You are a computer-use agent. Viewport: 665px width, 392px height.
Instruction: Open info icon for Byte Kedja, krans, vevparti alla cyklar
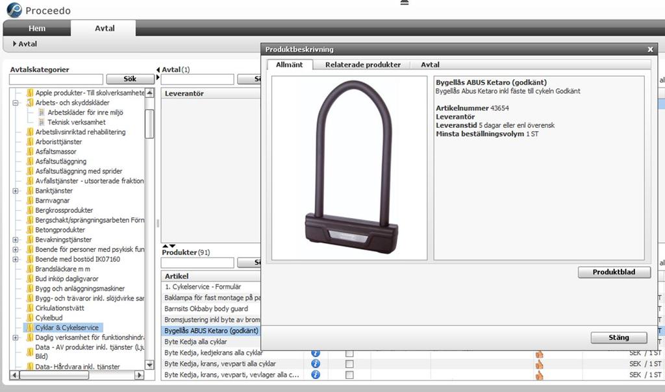pos(316,363)
